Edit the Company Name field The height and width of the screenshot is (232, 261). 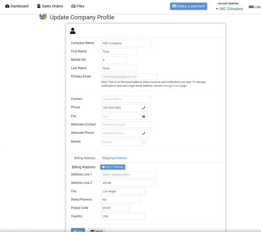126,43
